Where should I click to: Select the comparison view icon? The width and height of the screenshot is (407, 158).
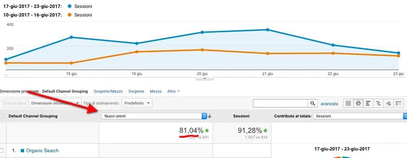click(378, 103)
